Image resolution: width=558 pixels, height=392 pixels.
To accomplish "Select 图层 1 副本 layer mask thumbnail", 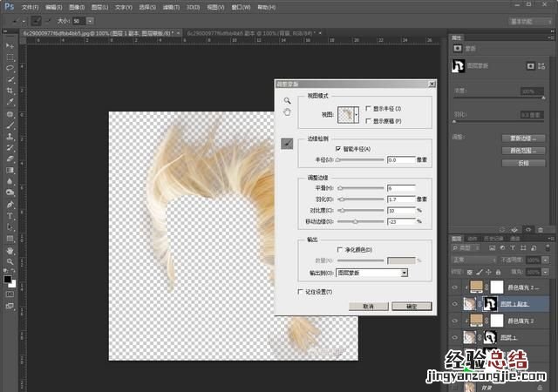I will coord(490,304).
